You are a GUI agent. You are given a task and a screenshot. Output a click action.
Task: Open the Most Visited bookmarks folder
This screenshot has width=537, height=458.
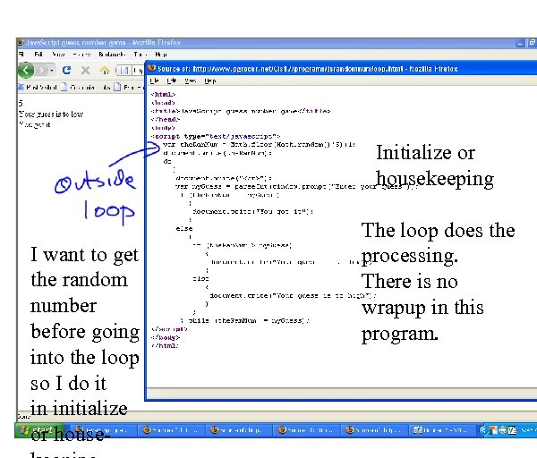pyautogui.click(x=37, y=88)
